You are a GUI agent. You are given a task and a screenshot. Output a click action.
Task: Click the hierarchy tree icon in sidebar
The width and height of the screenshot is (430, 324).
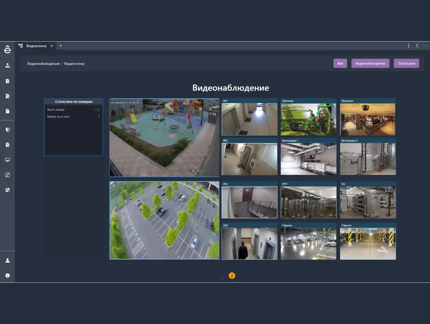point(7,66)
